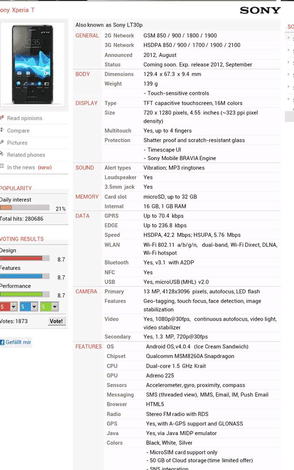This screenshot has height=470, width=294.
Task: Click the Bluetooth label
Action: coord(116,262)
